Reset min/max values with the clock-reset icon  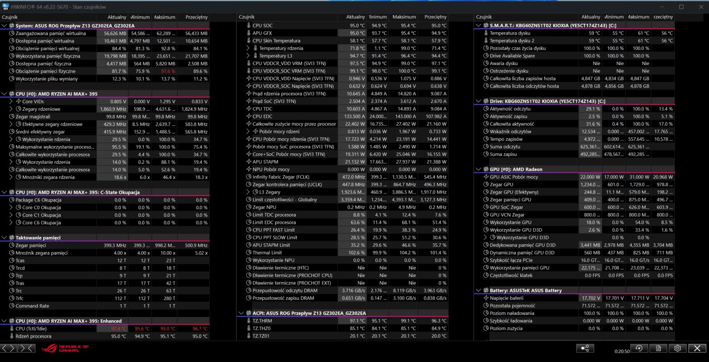click(x=639, y=348)
